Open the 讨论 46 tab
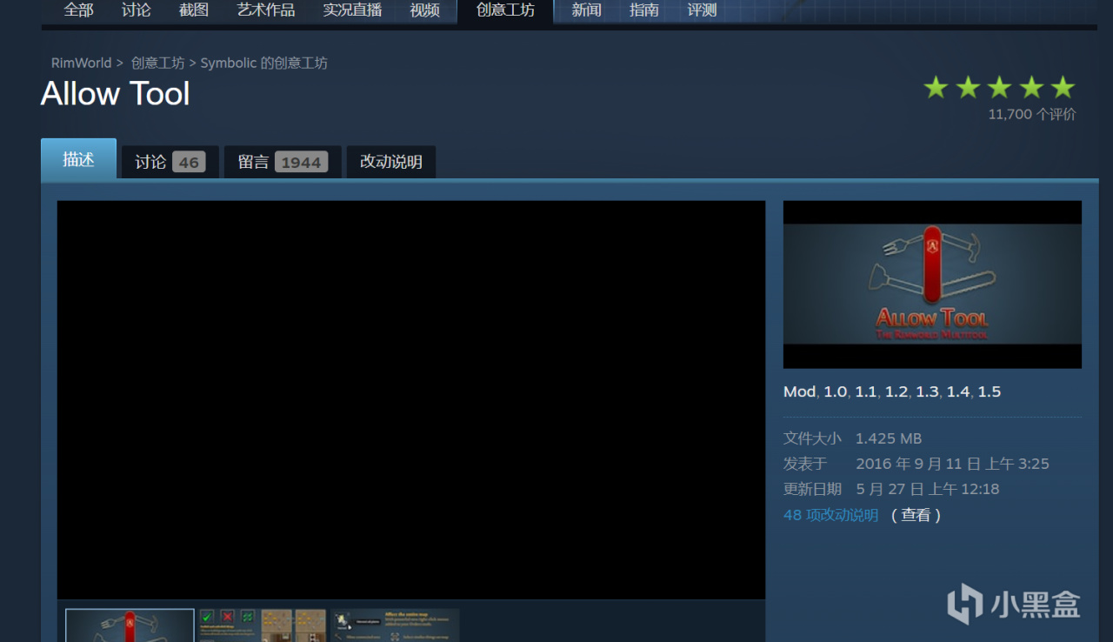This screenshot has width=1113, height=642. point(170,162)
